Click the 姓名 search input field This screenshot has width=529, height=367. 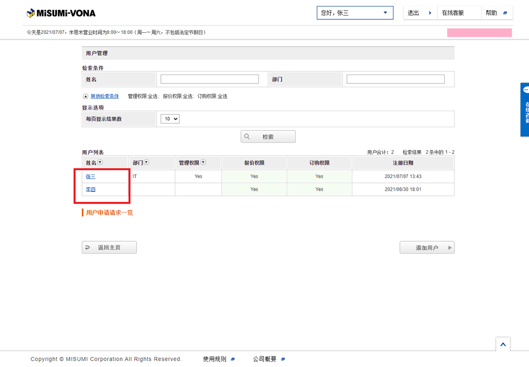tap(209, 80)
